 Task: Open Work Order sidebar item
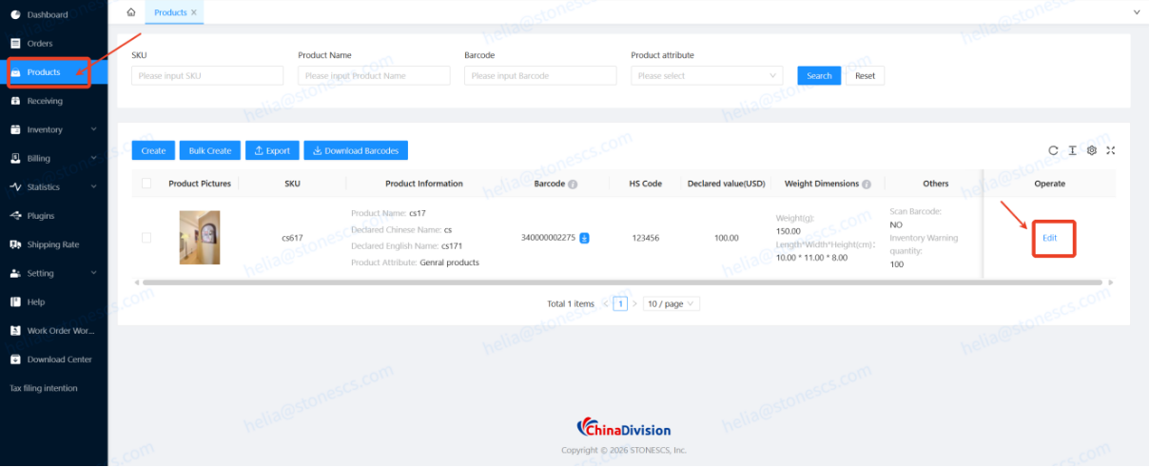click(53, 331)
